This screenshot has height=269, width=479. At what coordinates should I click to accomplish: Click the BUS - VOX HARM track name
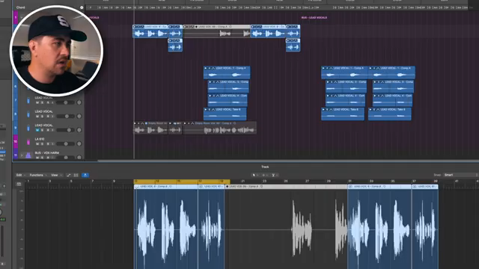46,152
